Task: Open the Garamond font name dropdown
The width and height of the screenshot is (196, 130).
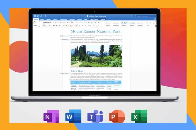Action: pos(48,23)
